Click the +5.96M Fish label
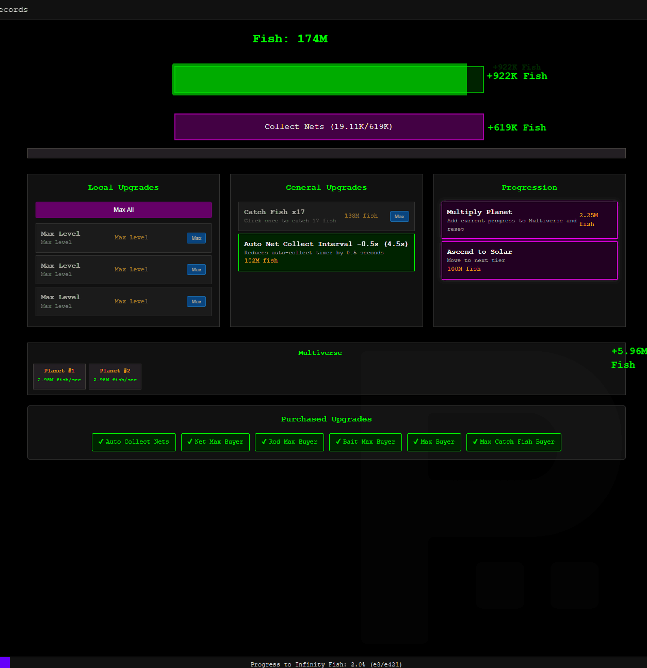647x668 pixels. (x=628, y=358)
